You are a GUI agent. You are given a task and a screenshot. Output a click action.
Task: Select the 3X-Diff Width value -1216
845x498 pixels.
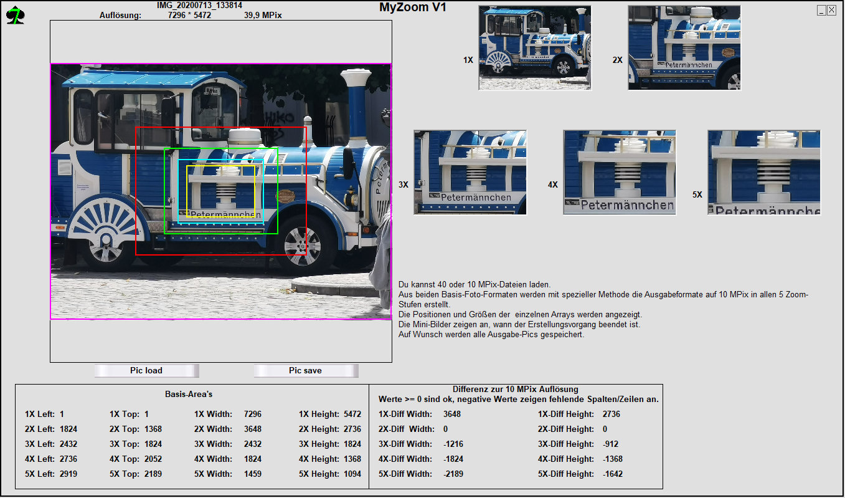point(453,444)
